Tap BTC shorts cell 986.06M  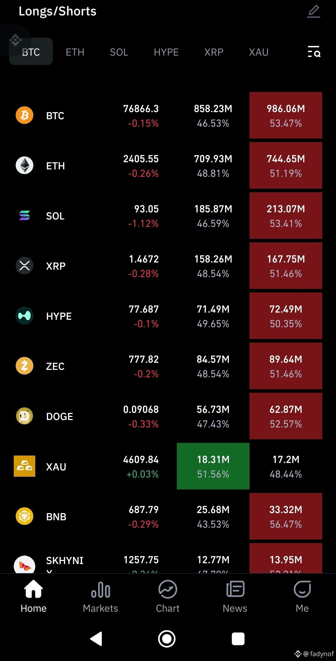[x=286, y=115]
